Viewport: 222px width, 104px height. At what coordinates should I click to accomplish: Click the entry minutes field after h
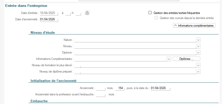[x=78, y=13]
